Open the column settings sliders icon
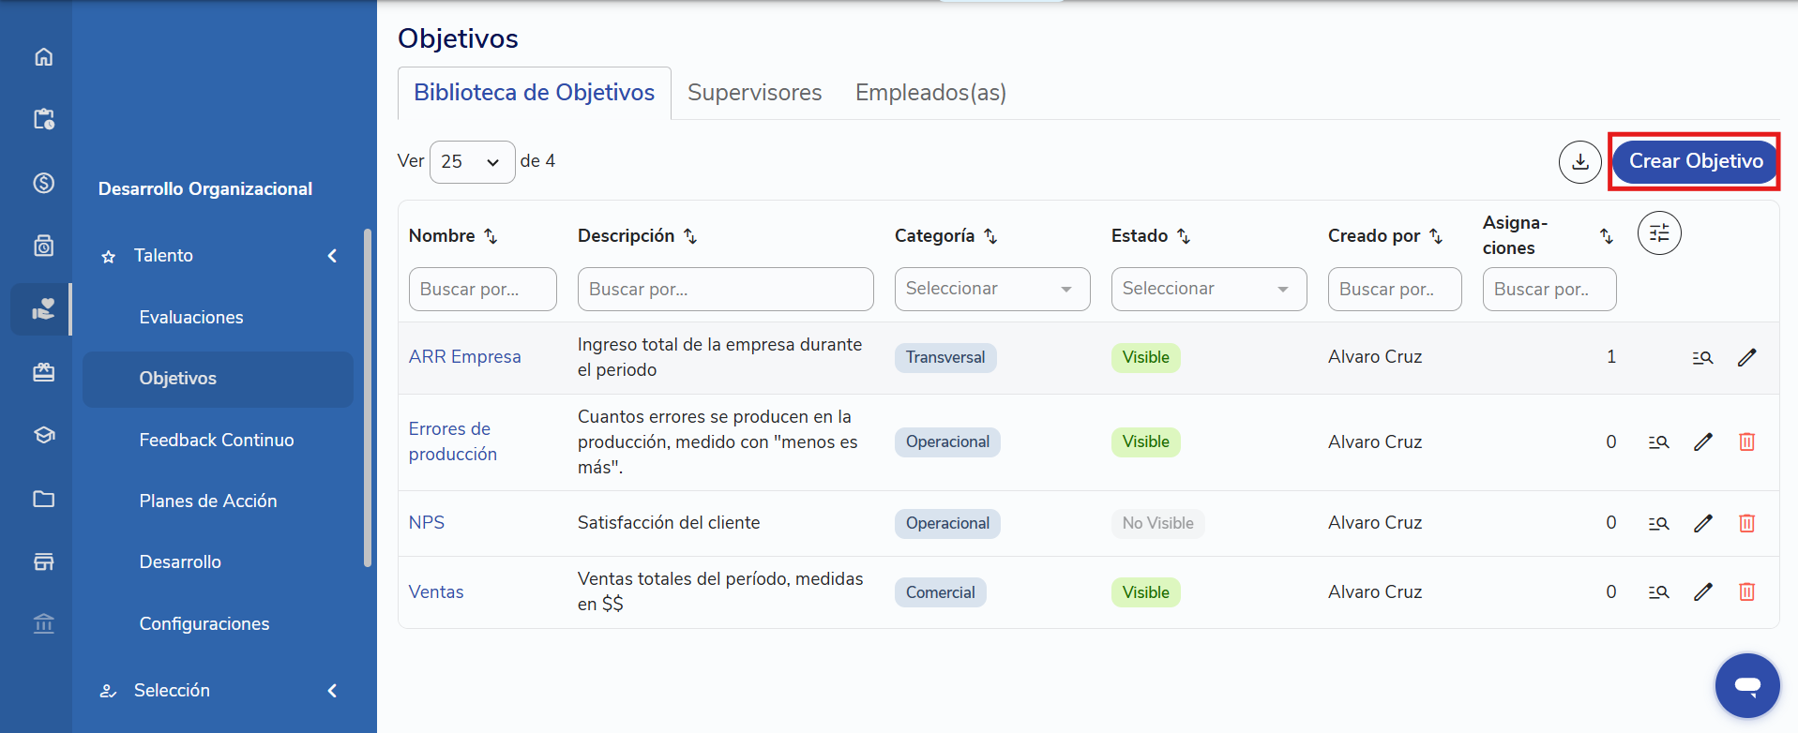This screenshot has width=1798, height=733. 1659,233
